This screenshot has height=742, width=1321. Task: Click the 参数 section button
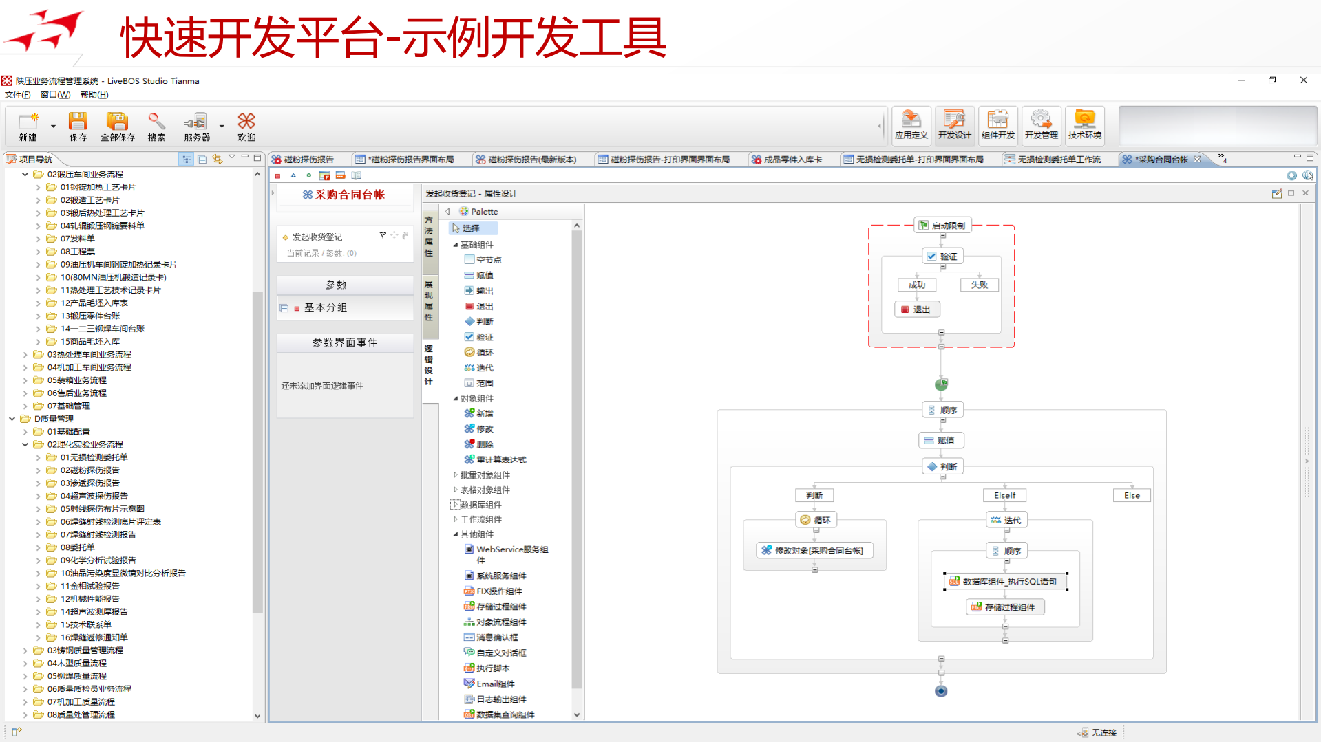tap(337, 284)
